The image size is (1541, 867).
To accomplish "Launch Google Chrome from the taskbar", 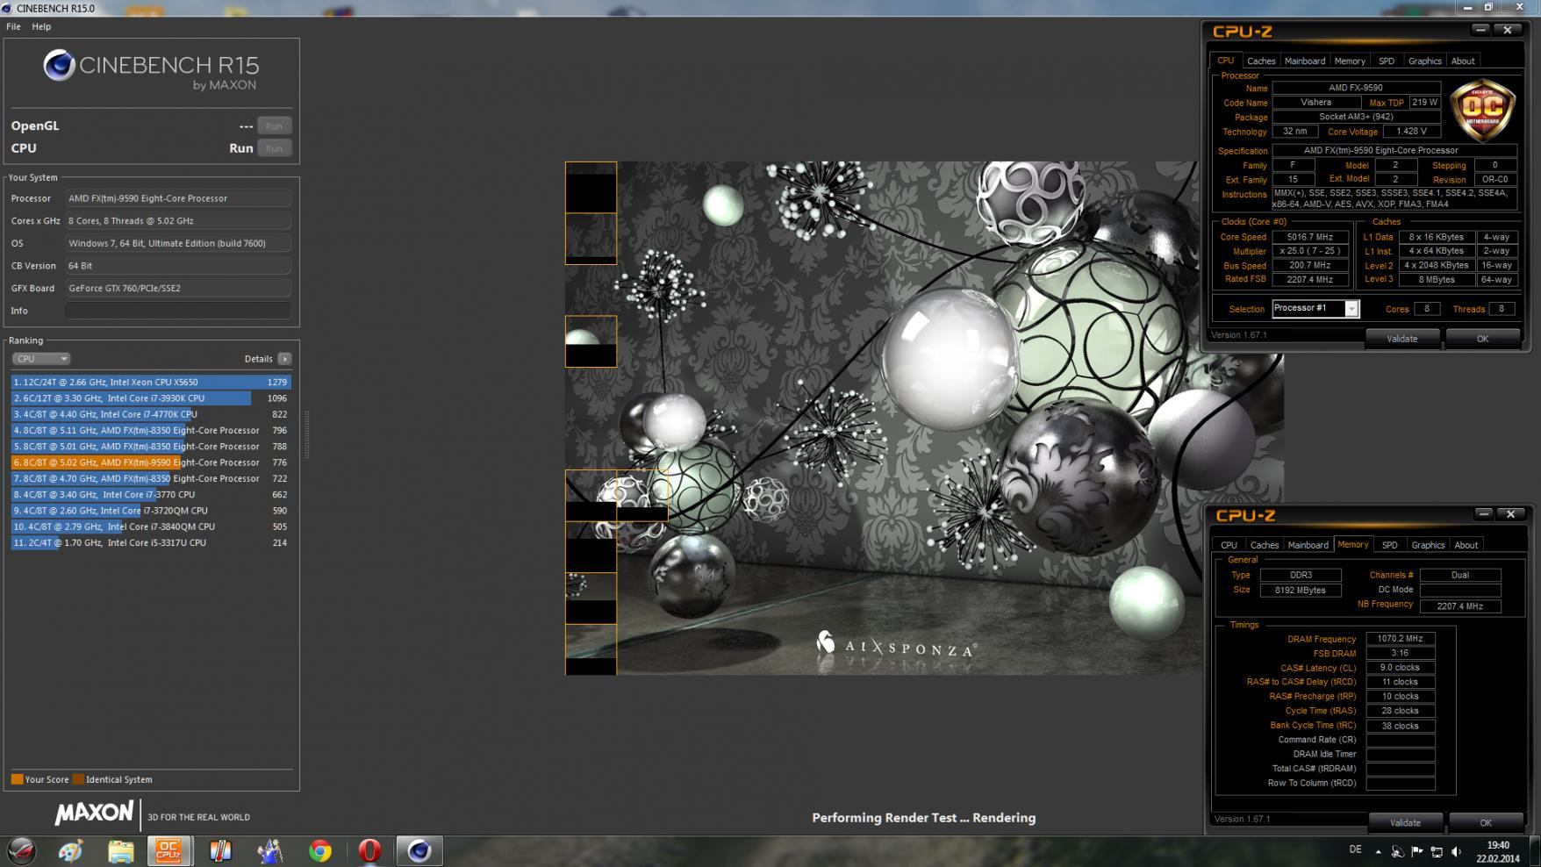I will (320, 850).
